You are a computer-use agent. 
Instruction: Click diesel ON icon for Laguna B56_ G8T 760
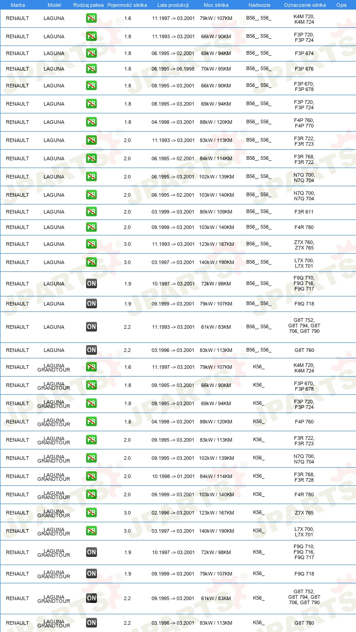point(92,350)
